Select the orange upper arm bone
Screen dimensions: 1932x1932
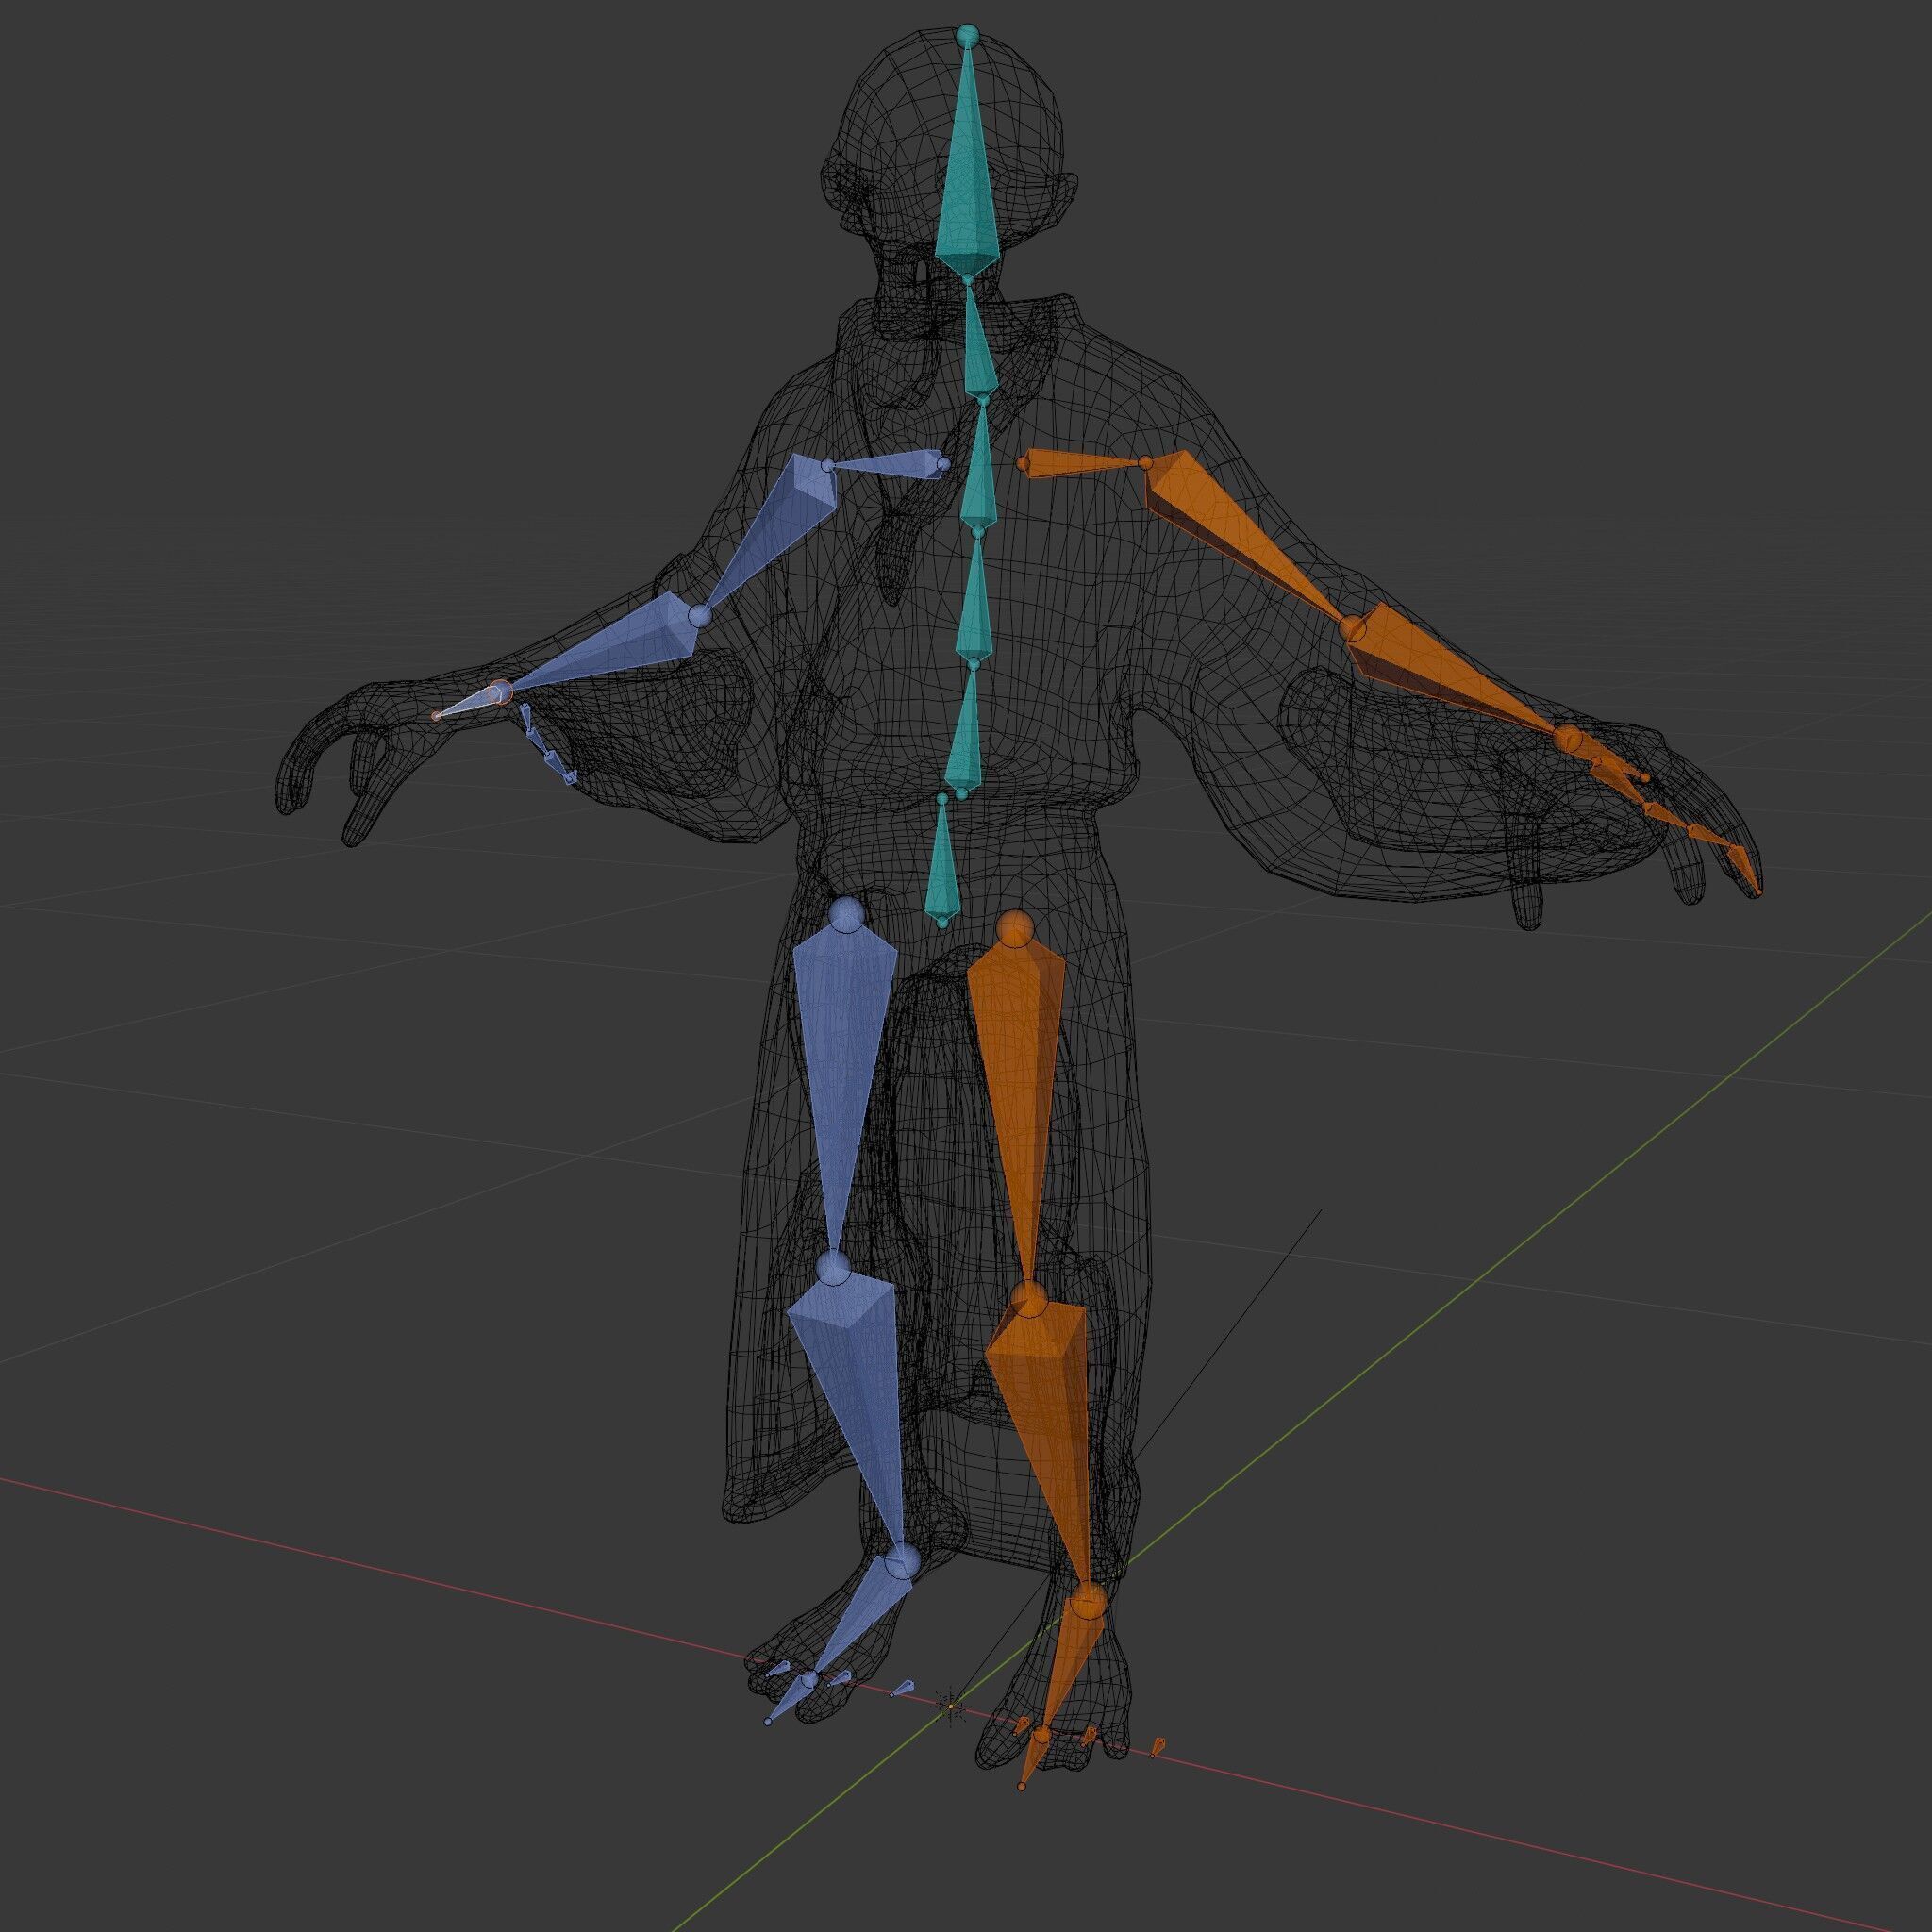click(x=1240, y=530)
